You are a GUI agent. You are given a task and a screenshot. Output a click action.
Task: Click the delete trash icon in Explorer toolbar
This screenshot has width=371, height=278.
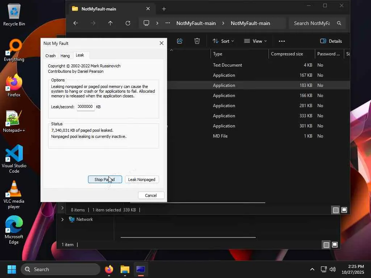pyautogui.click(x=197, y=41)
